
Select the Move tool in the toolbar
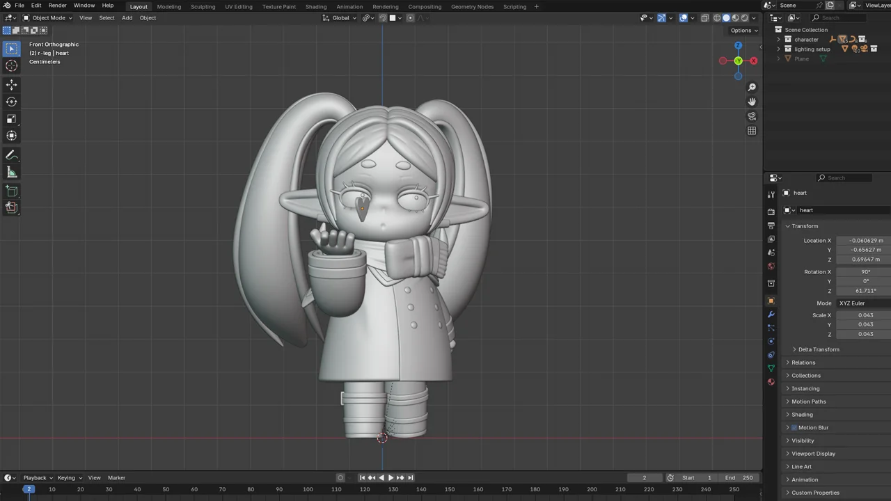point(11,84)
